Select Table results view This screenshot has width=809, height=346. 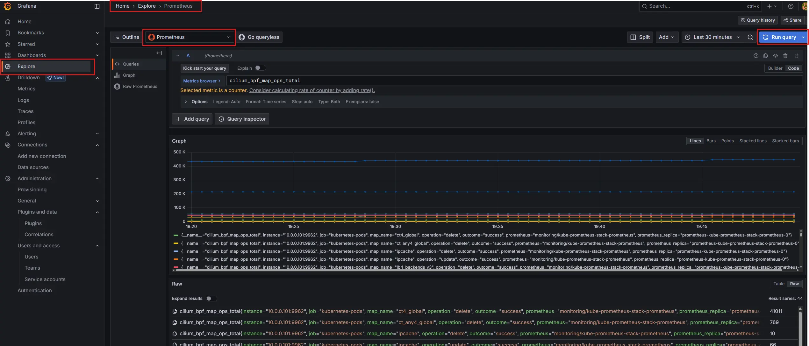click(x=778, y=284)
